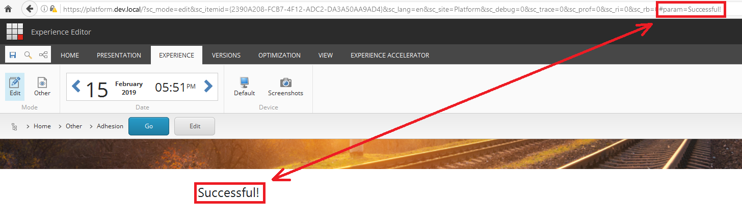Go to previous date with left arrow
Image resolution: width=742 pixels, height=224 pixels.
tap(76, 87)
